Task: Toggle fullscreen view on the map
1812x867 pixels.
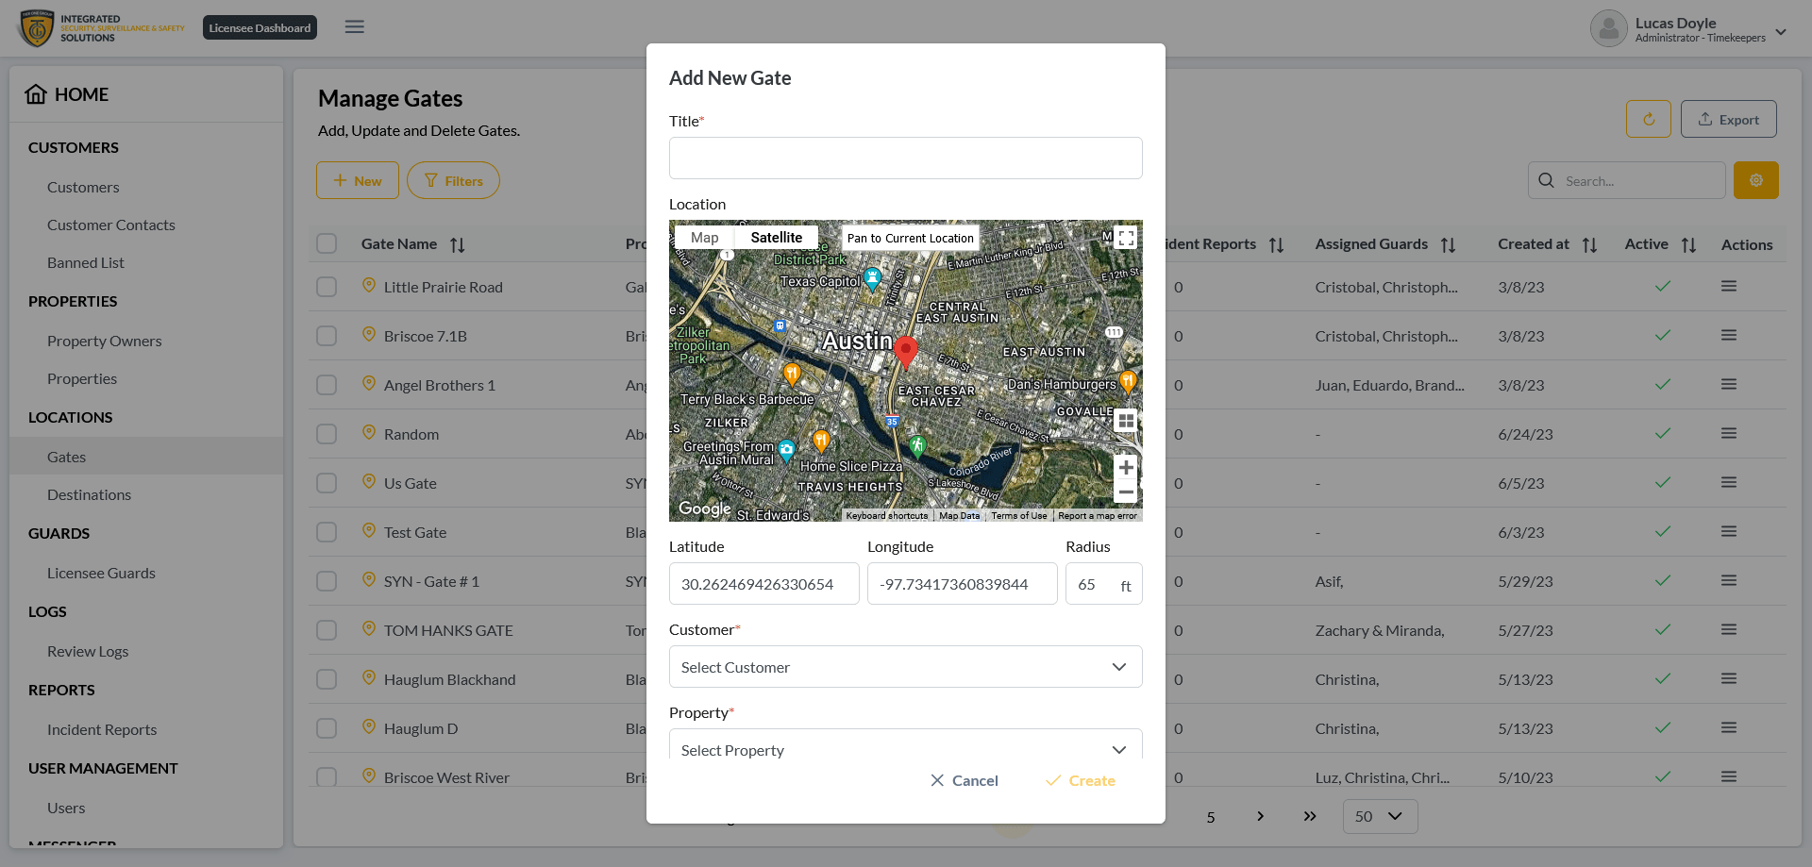Action: coord(1126,238)
